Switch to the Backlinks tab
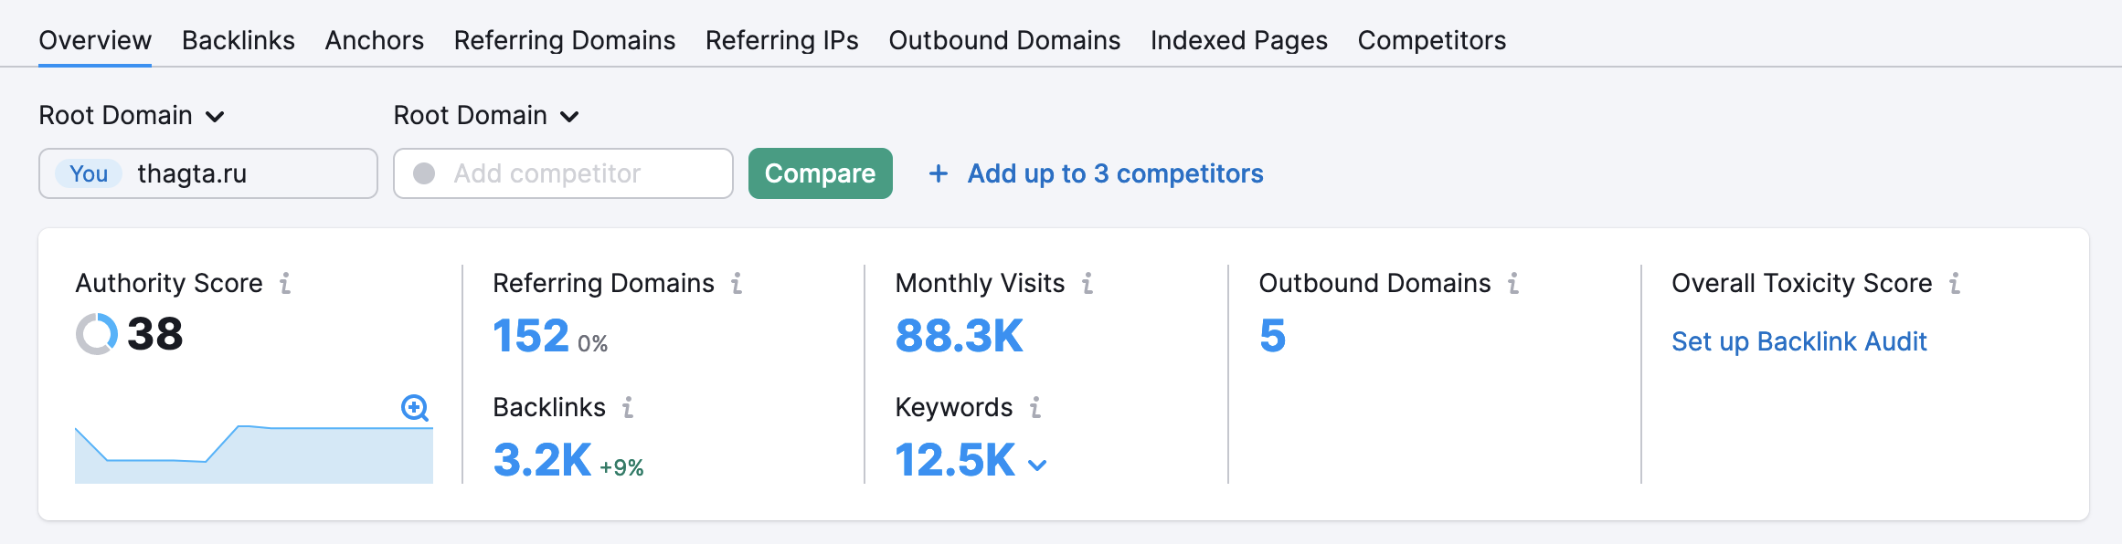Viewport: 2122px width, 544px height. (239, 40)
